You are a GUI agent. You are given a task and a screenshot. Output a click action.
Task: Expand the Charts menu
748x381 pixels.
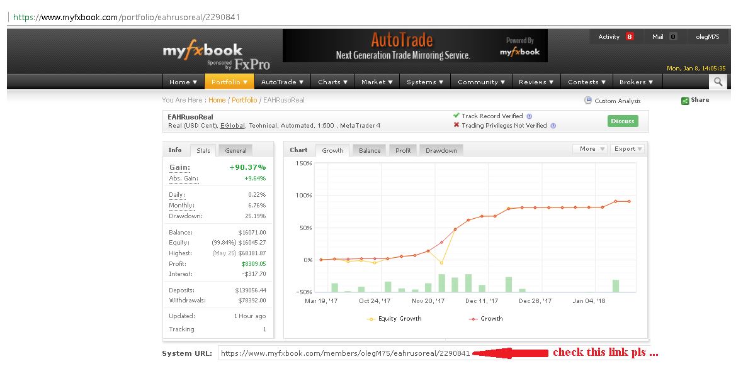333,82
